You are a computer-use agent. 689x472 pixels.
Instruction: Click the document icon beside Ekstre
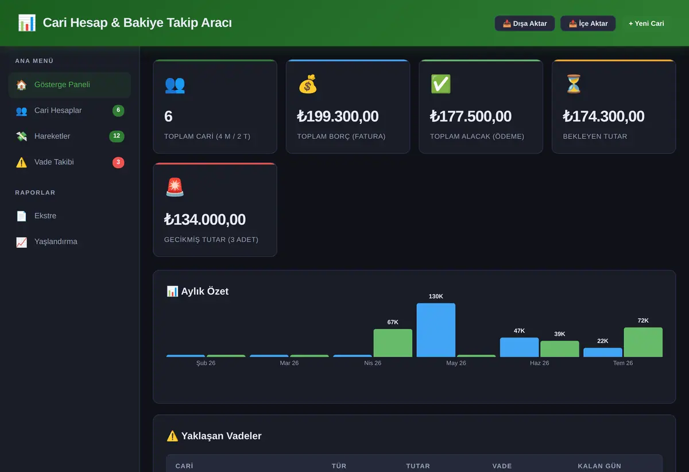[21, 216]
